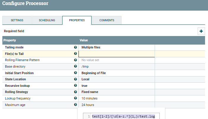Switch to the Settings tab
Screen dimensions: 208x119
(x=17, y=20)
